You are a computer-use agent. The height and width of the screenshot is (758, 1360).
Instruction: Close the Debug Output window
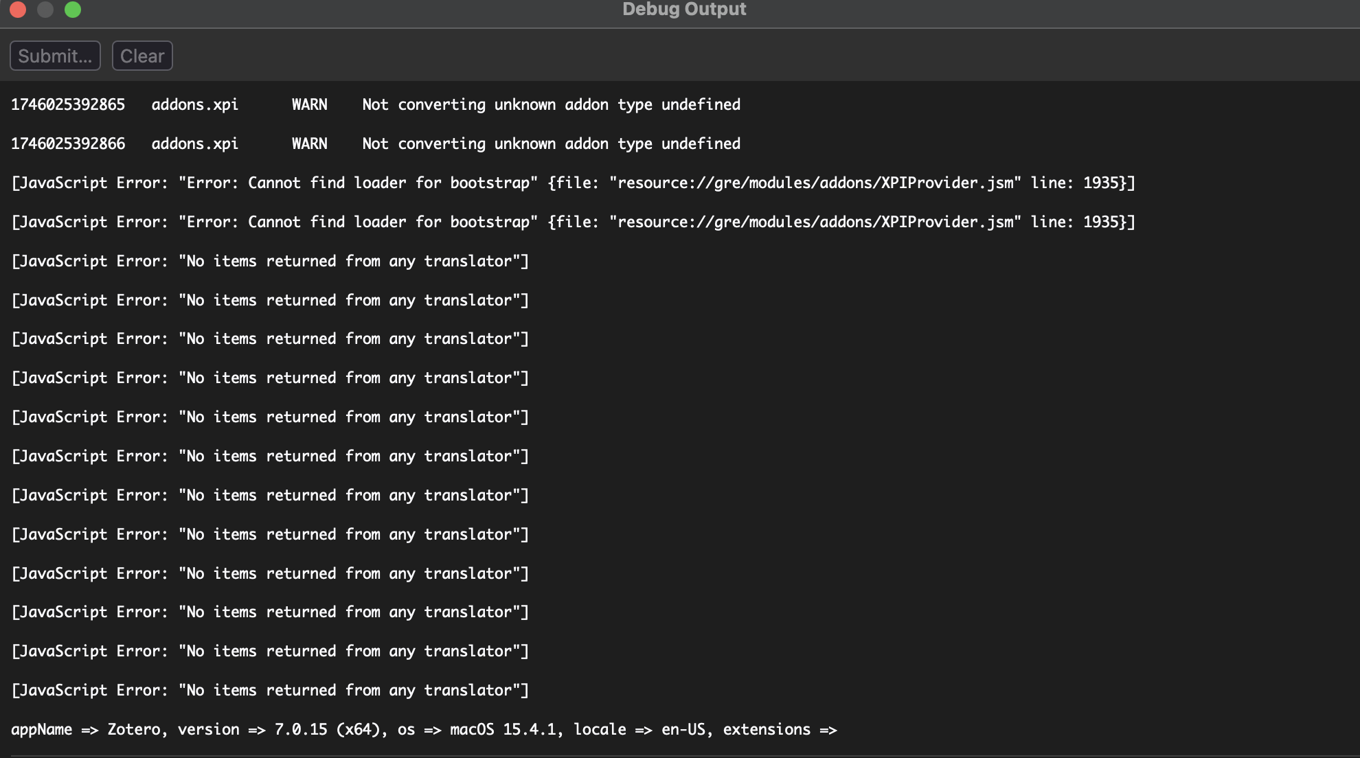[x=18, y=10]
